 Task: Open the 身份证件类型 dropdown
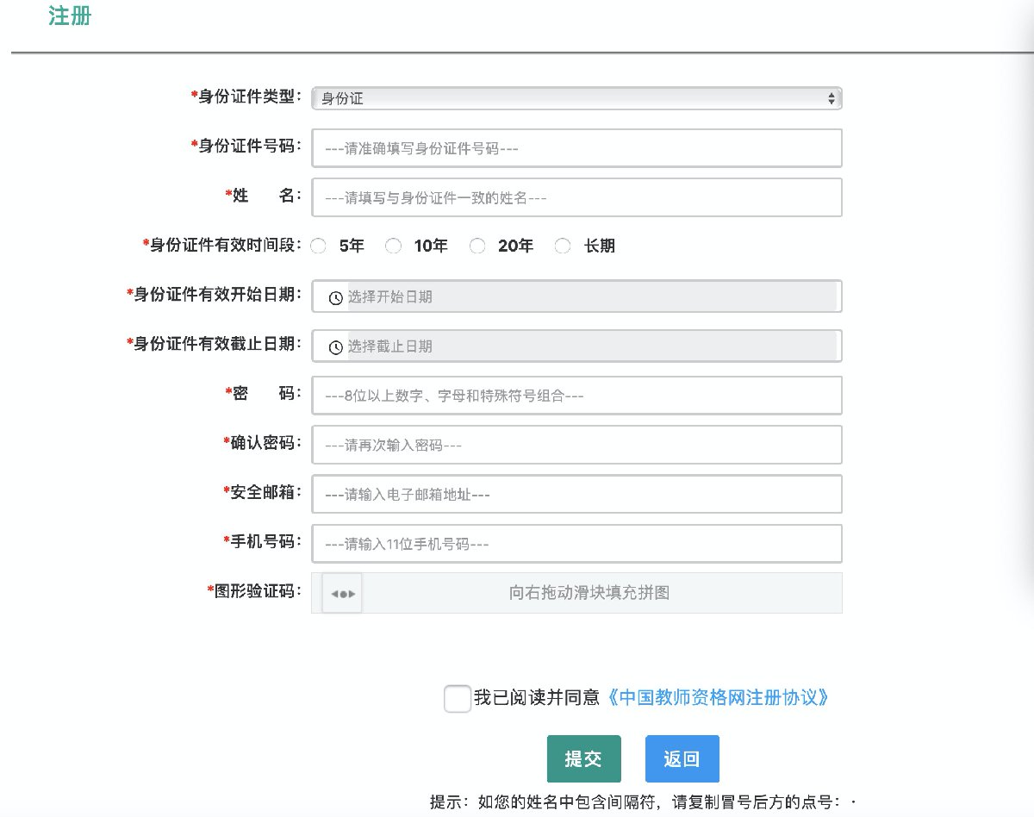(x=576, y=98)
